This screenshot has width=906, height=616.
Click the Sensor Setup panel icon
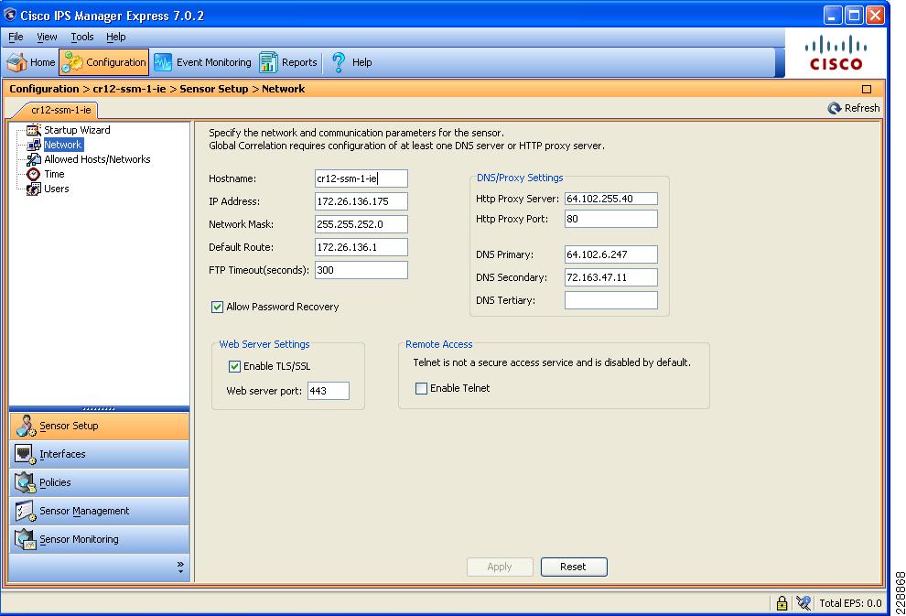click(x=26, y=426)
